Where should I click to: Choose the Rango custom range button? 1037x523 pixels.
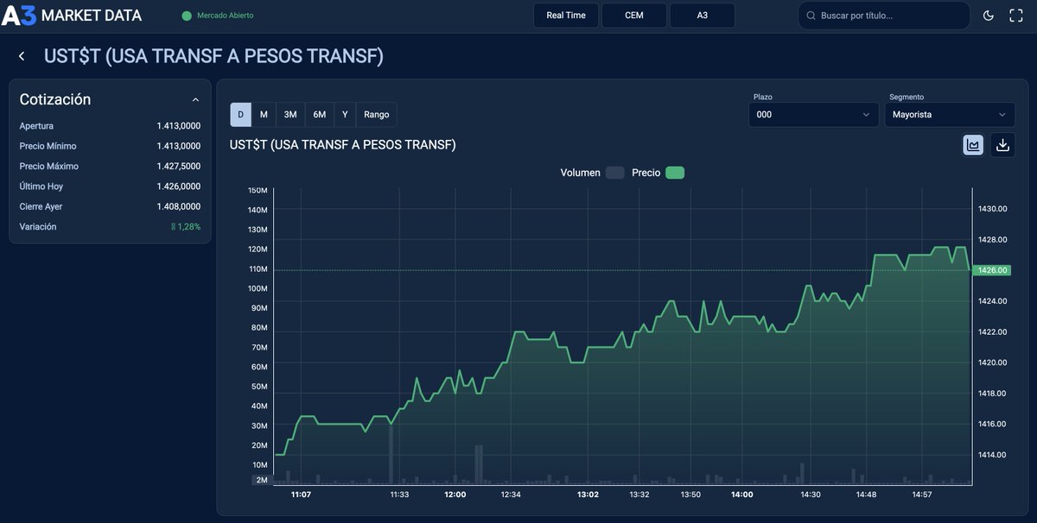(x=377, y=115)
